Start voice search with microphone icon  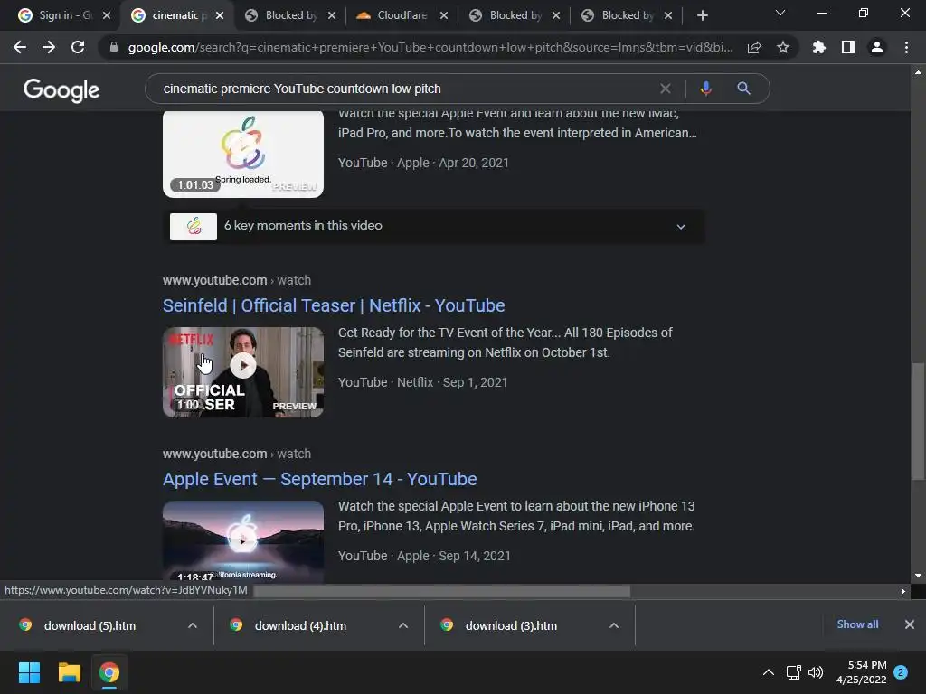tap(705, 89)
